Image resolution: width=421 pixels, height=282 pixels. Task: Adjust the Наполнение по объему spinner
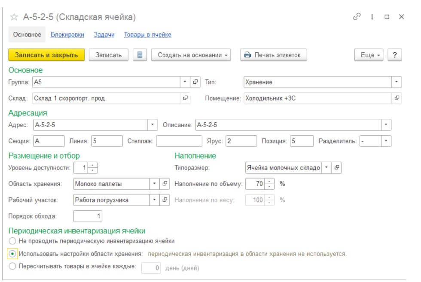pyautogui.click(x=269, y=184)
